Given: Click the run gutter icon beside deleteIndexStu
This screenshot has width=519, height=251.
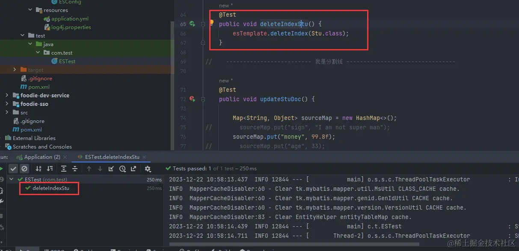Looking at the screenshot, I should point(193,24).
